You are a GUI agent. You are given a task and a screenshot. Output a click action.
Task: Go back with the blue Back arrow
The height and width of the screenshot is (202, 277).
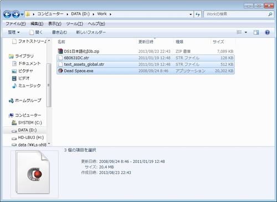(x=7, y=14)
